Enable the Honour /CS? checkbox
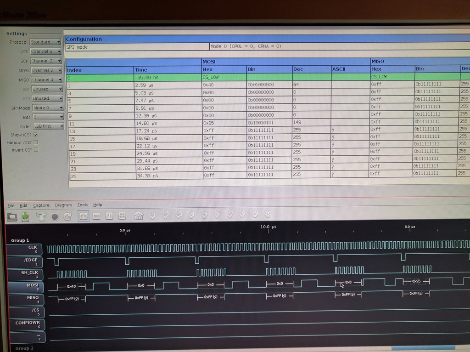This screenshot has height=352, width=470. 36,142
